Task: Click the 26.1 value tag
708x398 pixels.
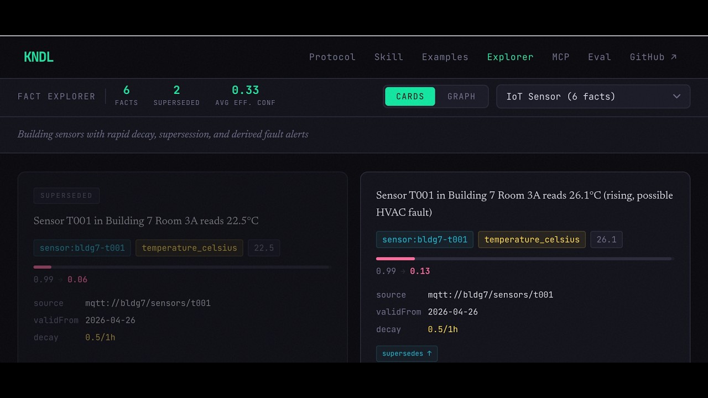Action: click(x=606, y=239)
